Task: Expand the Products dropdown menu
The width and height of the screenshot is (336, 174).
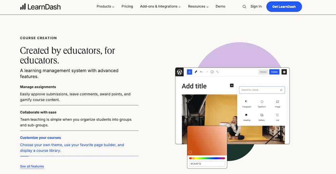Action: [106, 6]
